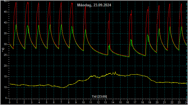Click the 10 label on temperature axis
Image resolution: width=188 pixels, height=105 pixels.
tap(5, 87)
